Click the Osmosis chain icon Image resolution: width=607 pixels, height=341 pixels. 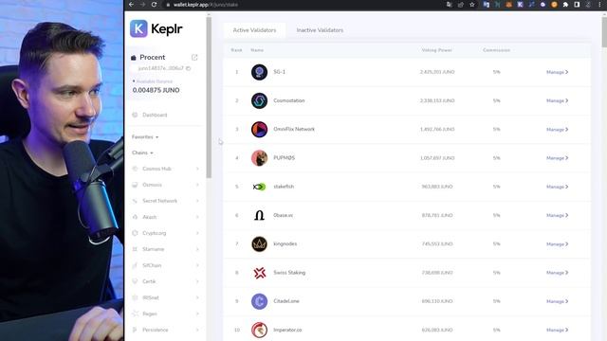pyautogui.click(x=135, y=185)
